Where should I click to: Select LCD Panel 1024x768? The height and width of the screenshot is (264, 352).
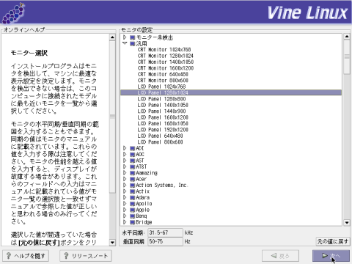click(x=161, y=87)
